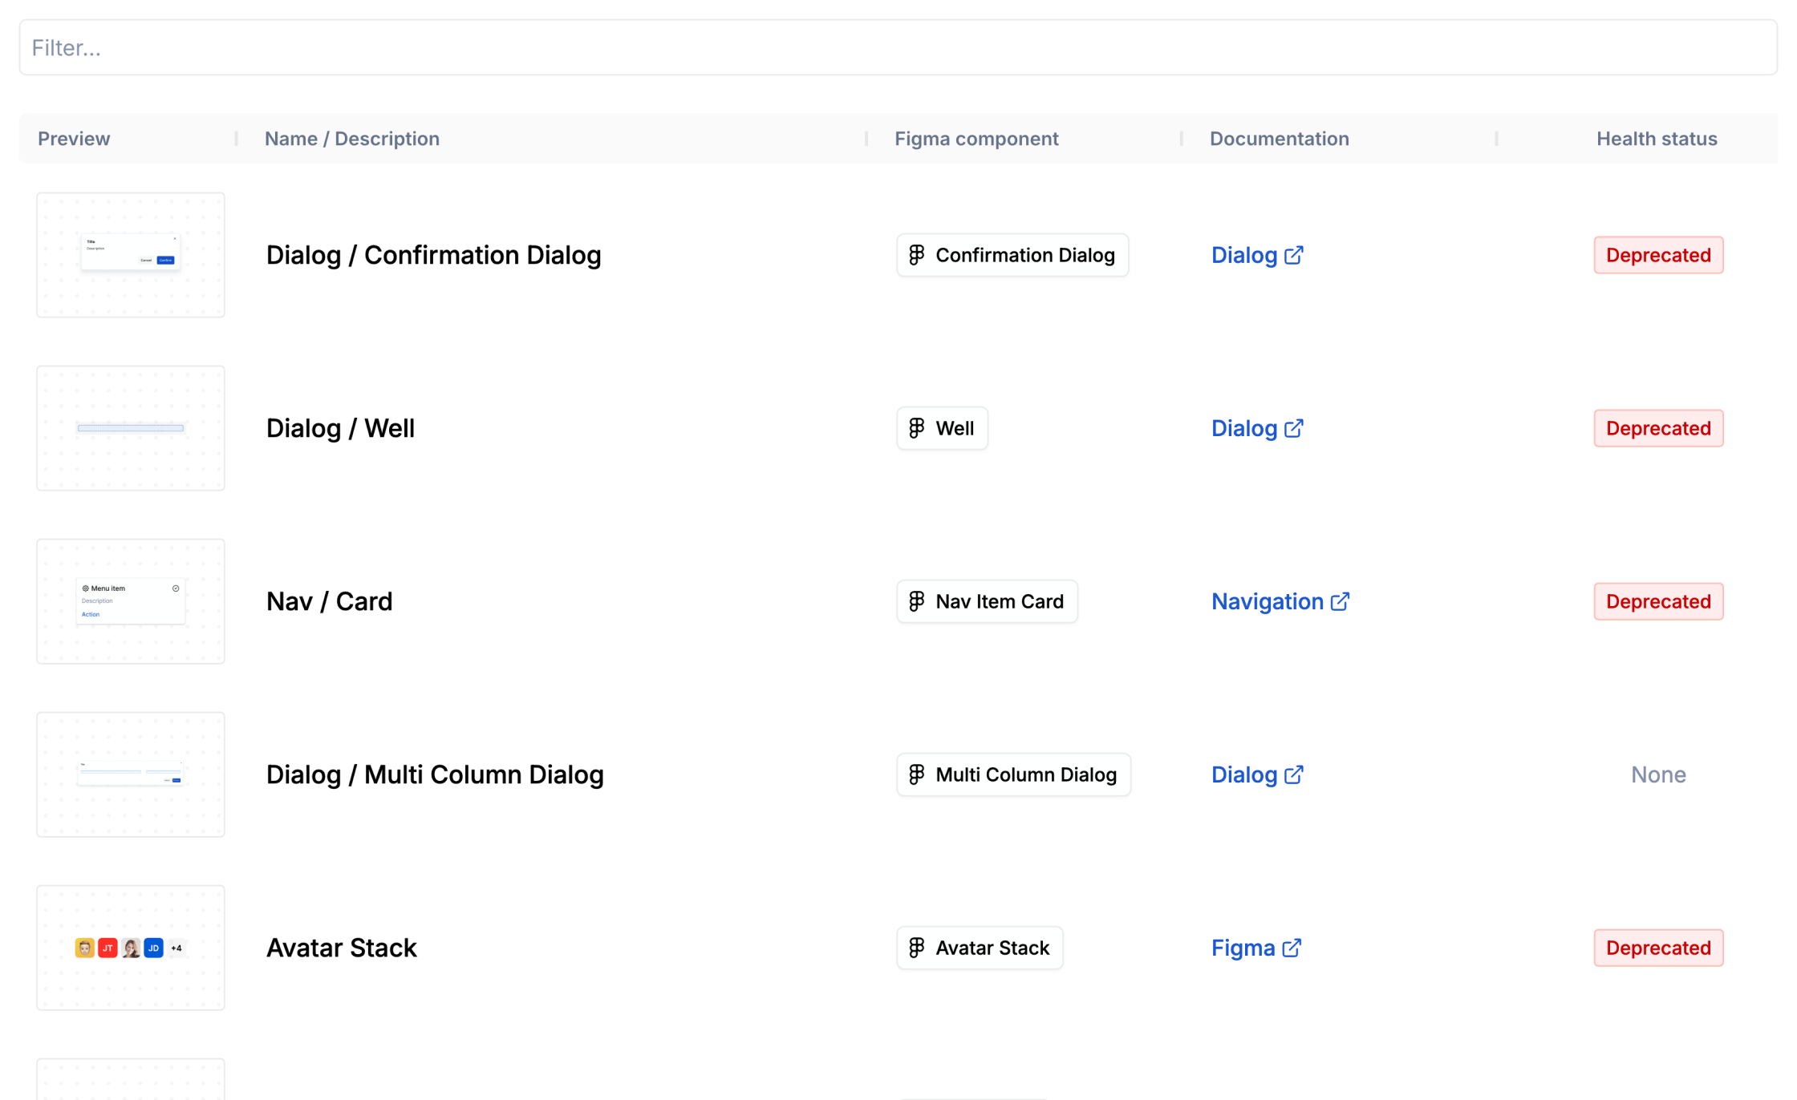Click Figma icon in Well chip

[x=916, y=428]
